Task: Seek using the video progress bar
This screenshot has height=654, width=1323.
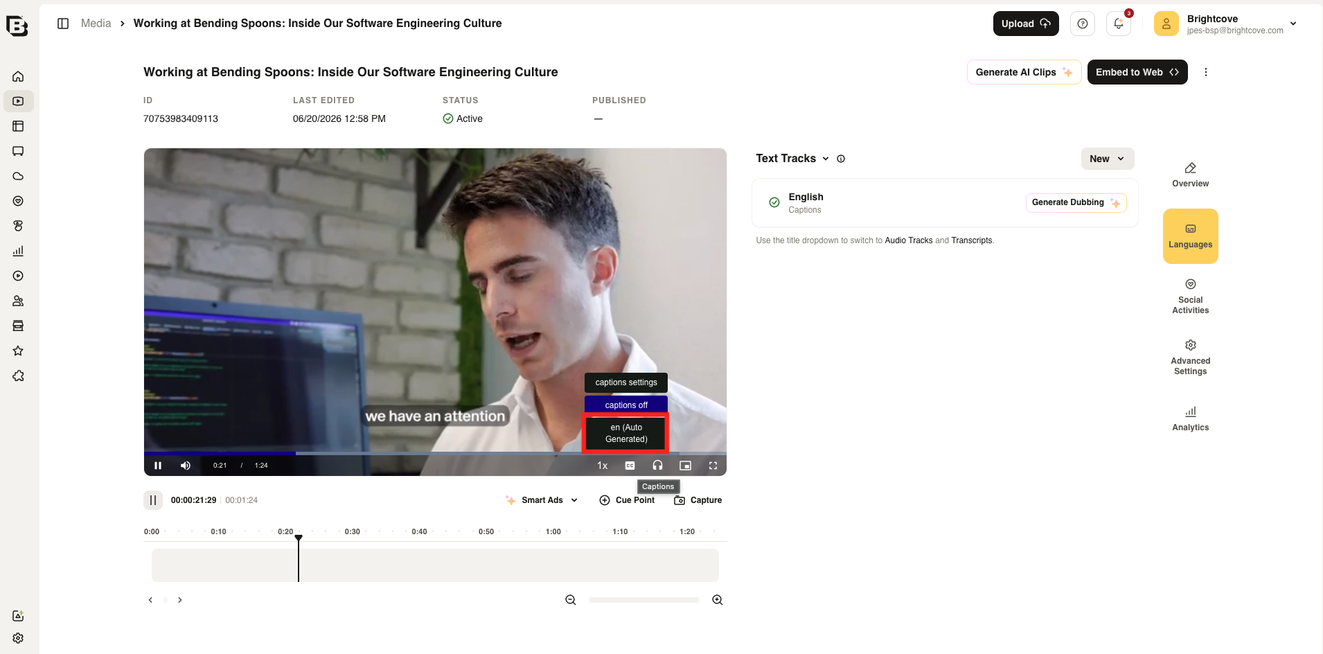Action: point(435,454)
